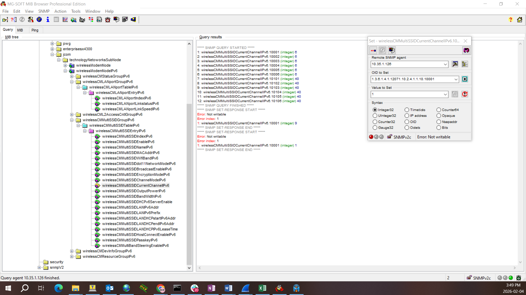
Task: Select the Octets syntax option
Action: point(407,128)
